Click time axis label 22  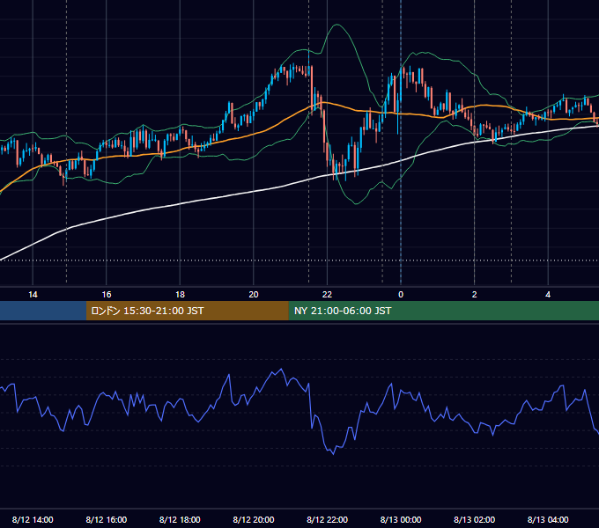[327, 295]
